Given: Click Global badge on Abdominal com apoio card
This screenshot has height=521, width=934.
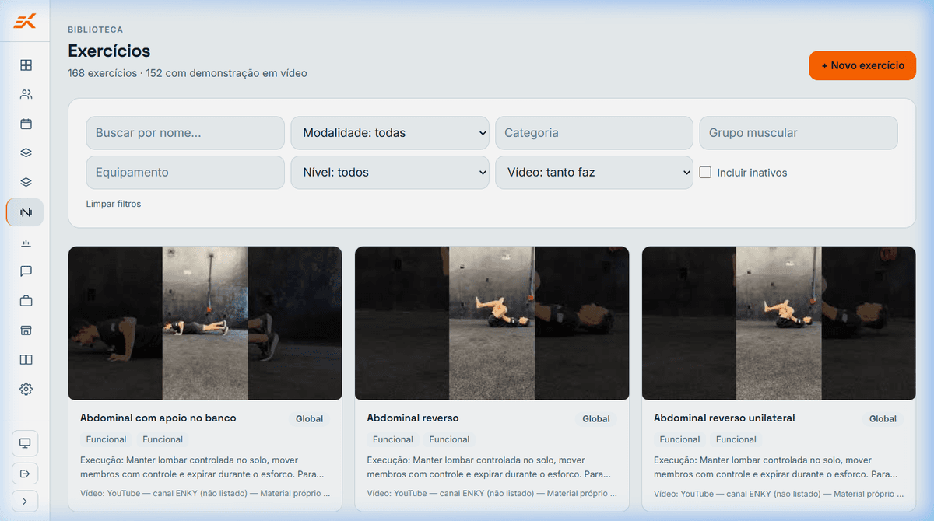Looking at the screenshot, I should (x=309, y=419).
